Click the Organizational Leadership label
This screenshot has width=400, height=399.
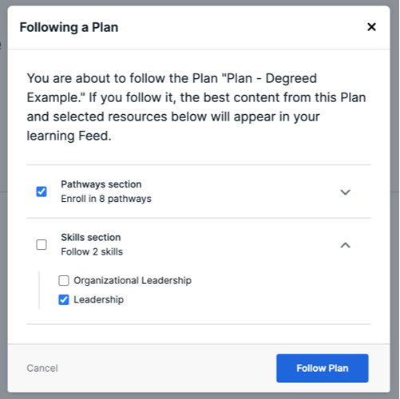coord(133,280)
